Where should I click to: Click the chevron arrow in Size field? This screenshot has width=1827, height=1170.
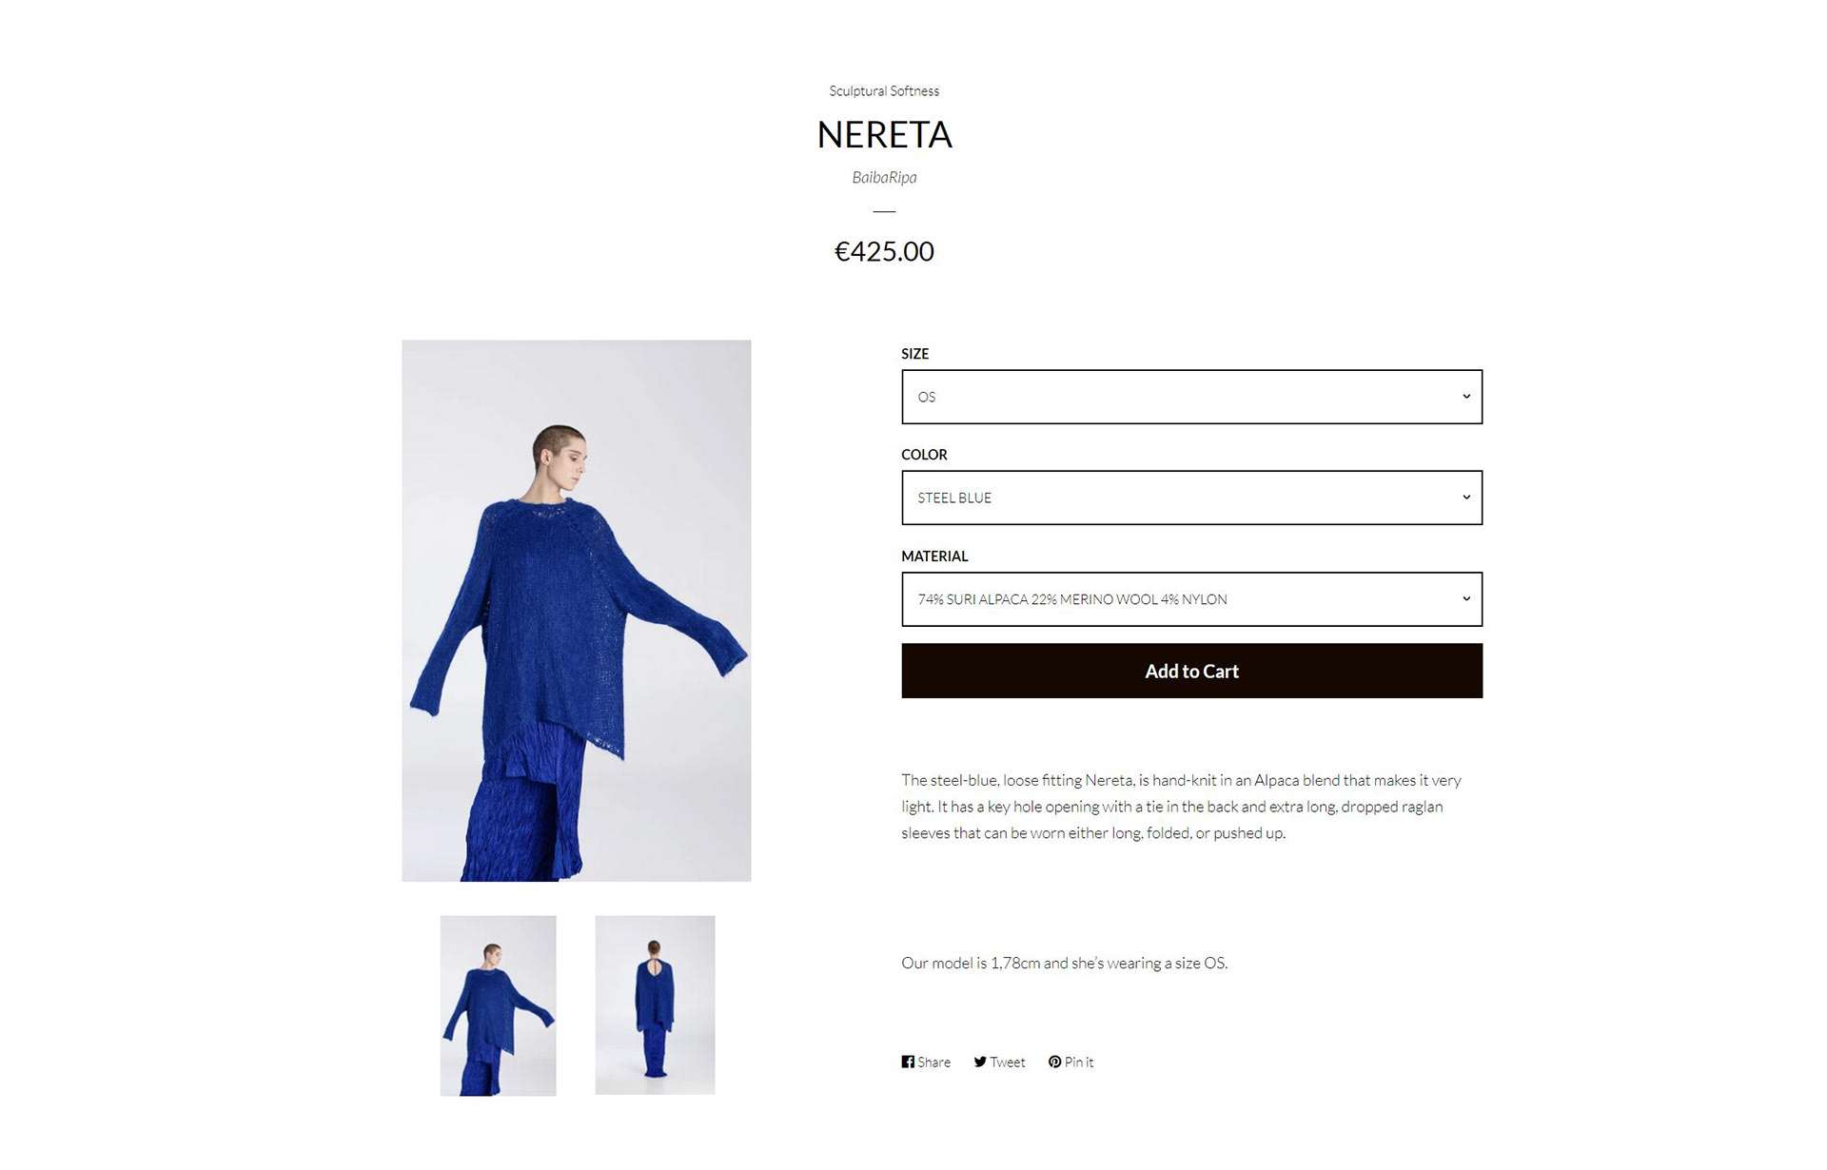(x=1466, y=397)
